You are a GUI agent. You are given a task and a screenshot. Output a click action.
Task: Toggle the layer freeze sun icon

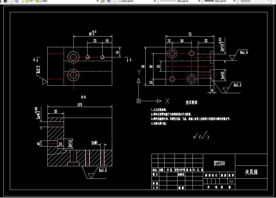27,1
